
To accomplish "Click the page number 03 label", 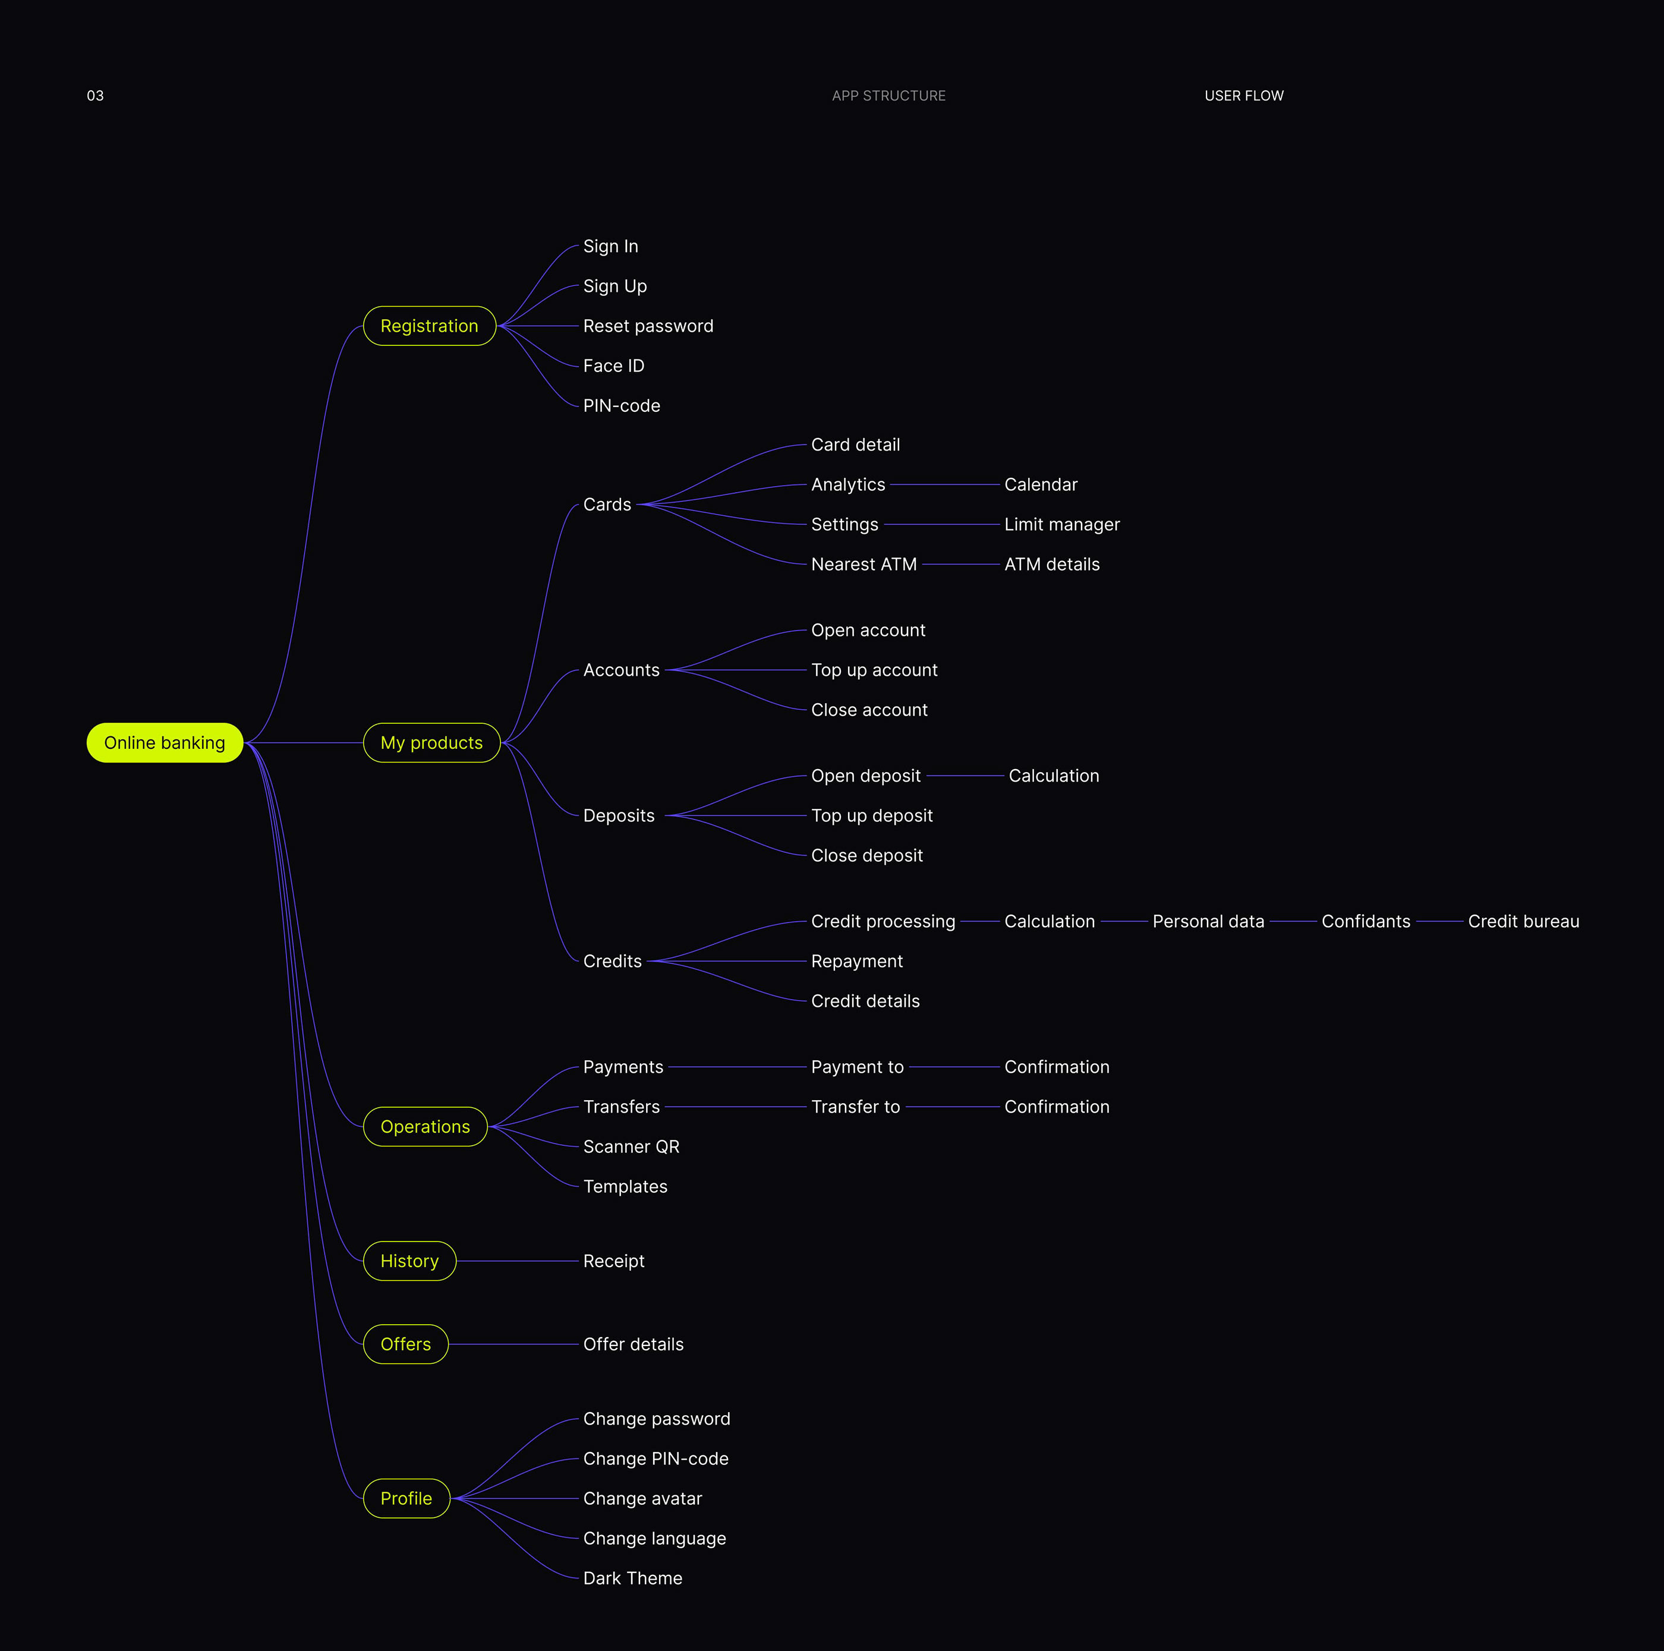I will (94, 96).
